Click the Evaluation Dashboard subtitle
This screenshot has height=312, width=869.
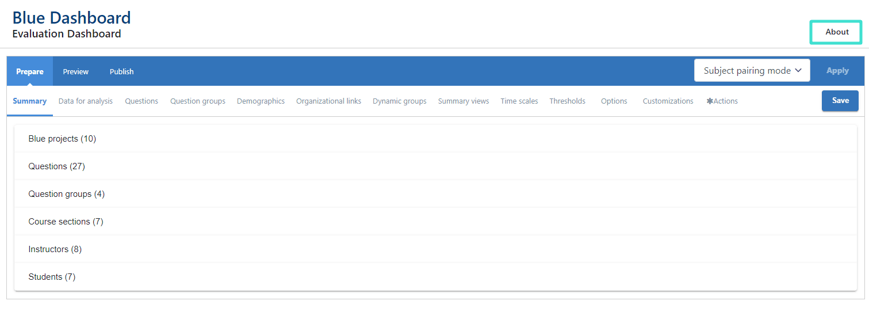point(67,34)
